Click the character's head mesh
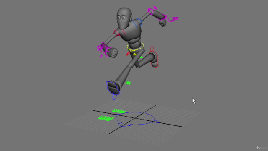This screenshot has width=268, height=151. [x=124, y=18]
